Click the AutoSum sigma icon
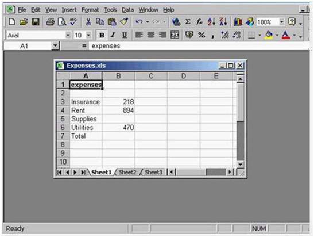 coord(188,22)
